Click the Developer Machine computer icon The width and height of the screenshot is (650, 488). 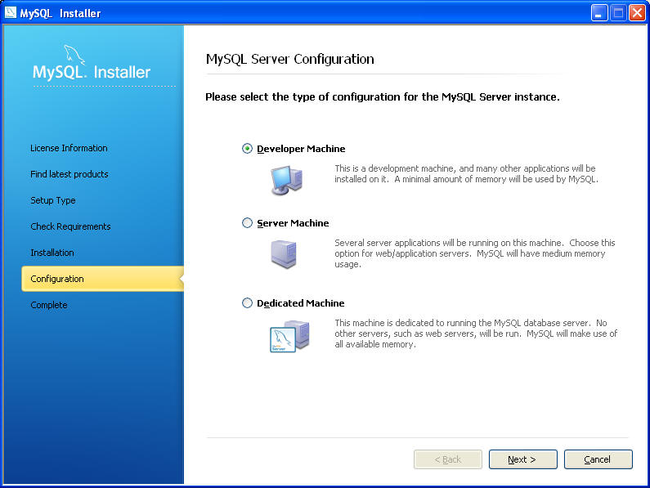pyautogui.click(x=286, y=180)
